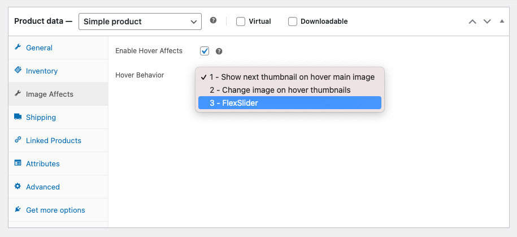Click the Inventory tag icon

pyautogui.click(x=18, y=71)
